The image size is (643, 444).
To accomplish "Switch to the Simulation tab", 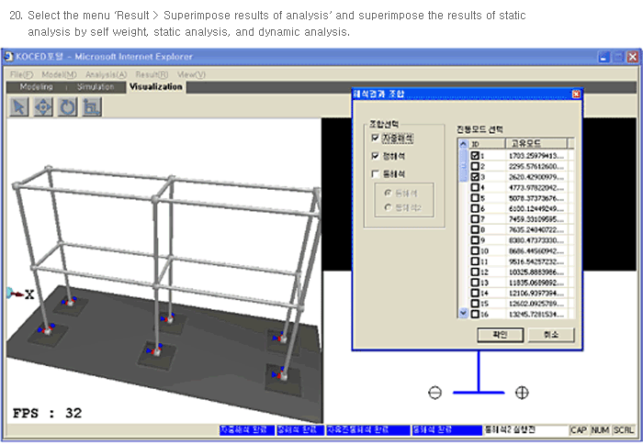I will coord(96,86).
